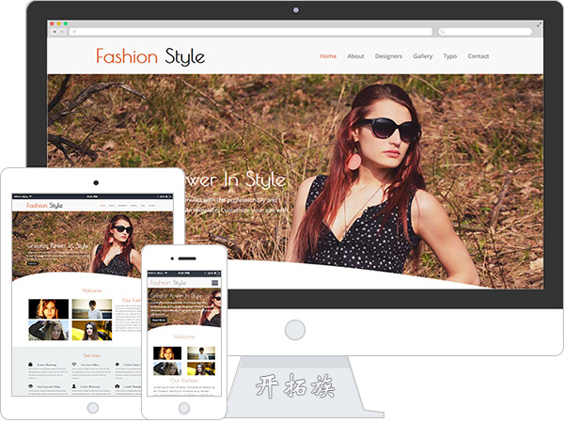Tap the Fashion Style logo on tablet
Image resolution: width=564 pixels, height=423 pixels.
click(x=44, y=205)
